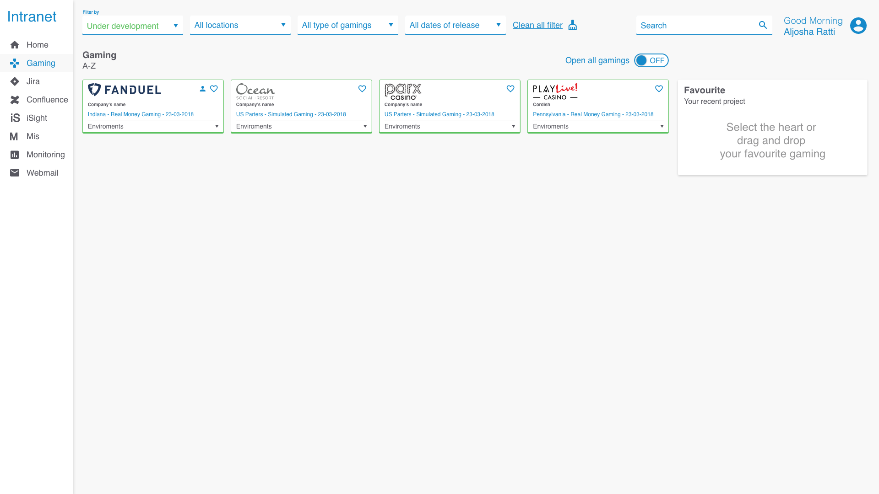Viewport: 879px width, 494px height.
Task: Click the person icon on FanDuel card
Action: [202, 89]
